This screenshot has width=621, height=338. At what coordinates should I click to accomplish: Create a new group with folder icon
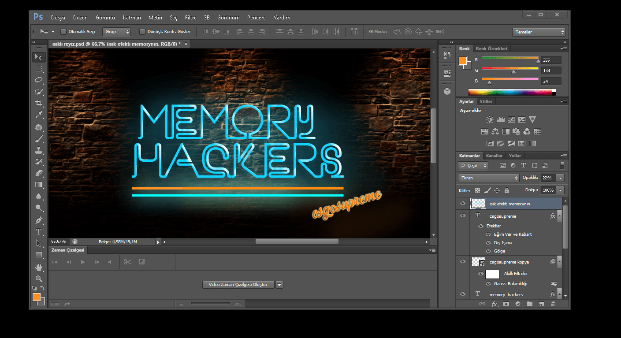pyautogui.click(x=530, y=304)
